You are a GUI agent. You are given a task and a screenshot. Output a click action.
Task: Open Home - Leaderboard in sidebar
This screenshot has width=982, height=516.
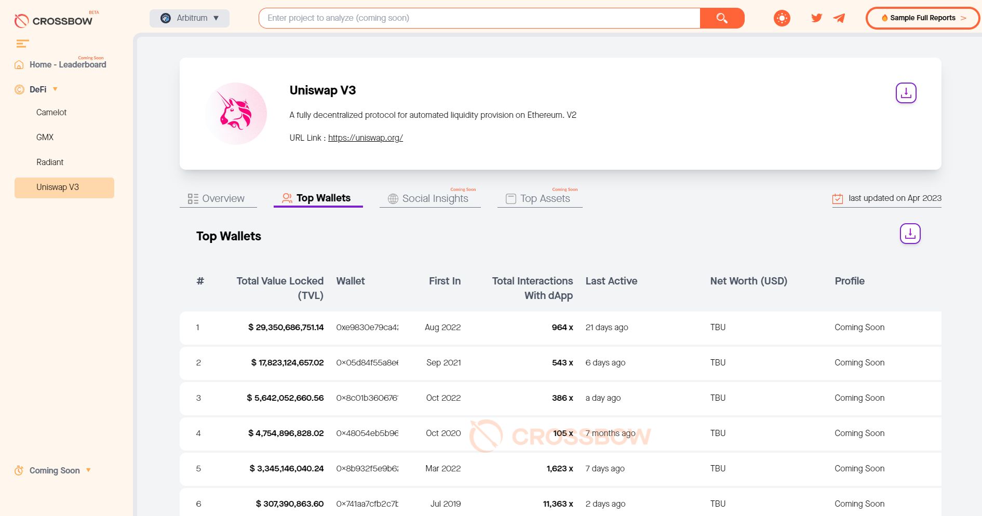(68, 65)
